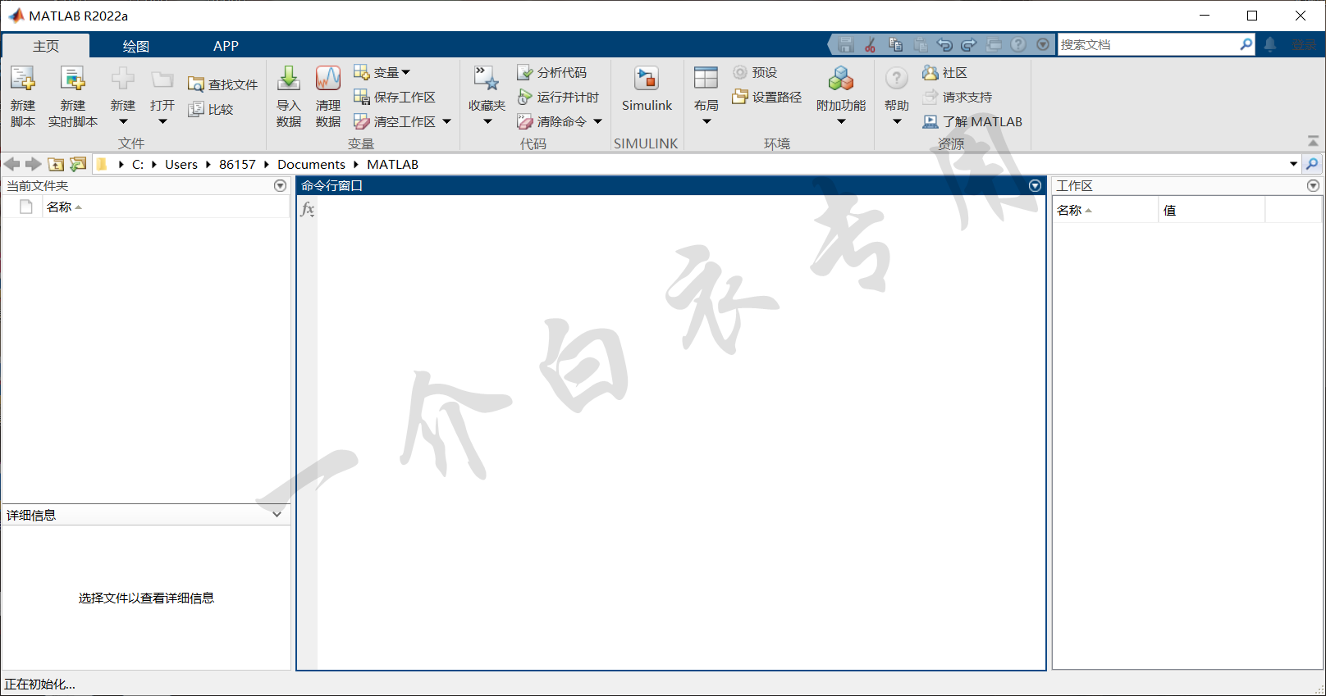This screenshot has width=1326, height=696.
Task: Click the copy icon in quick access toolbar
Action: pos(895,44)
